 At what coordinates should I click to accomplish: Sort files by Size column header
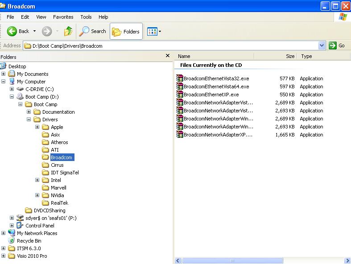click(275, 56)
